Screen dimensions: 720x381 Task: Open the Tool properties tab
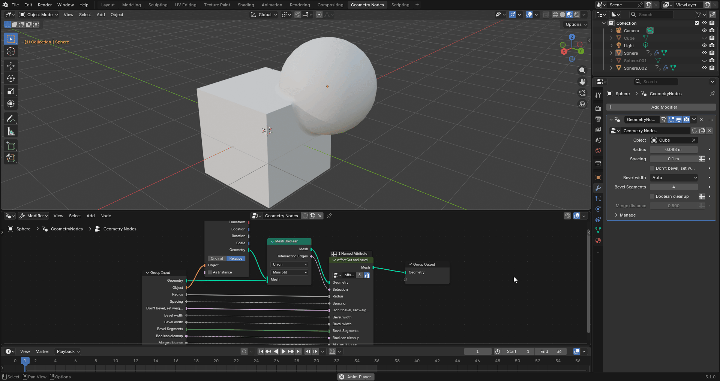pos(598,95)
